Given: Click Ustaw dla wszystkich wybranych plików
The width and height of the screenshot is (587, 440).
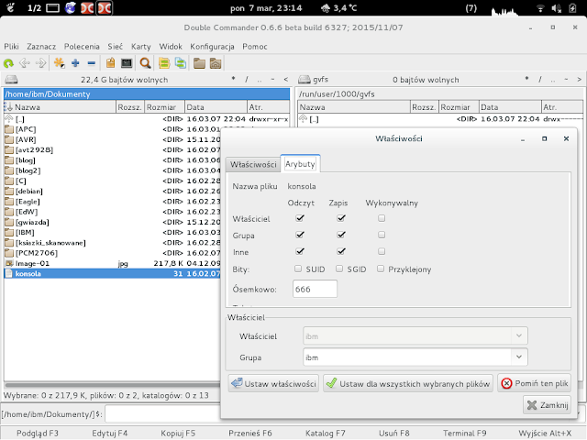Looking at the screenshot, I should [x=408, y=383].
